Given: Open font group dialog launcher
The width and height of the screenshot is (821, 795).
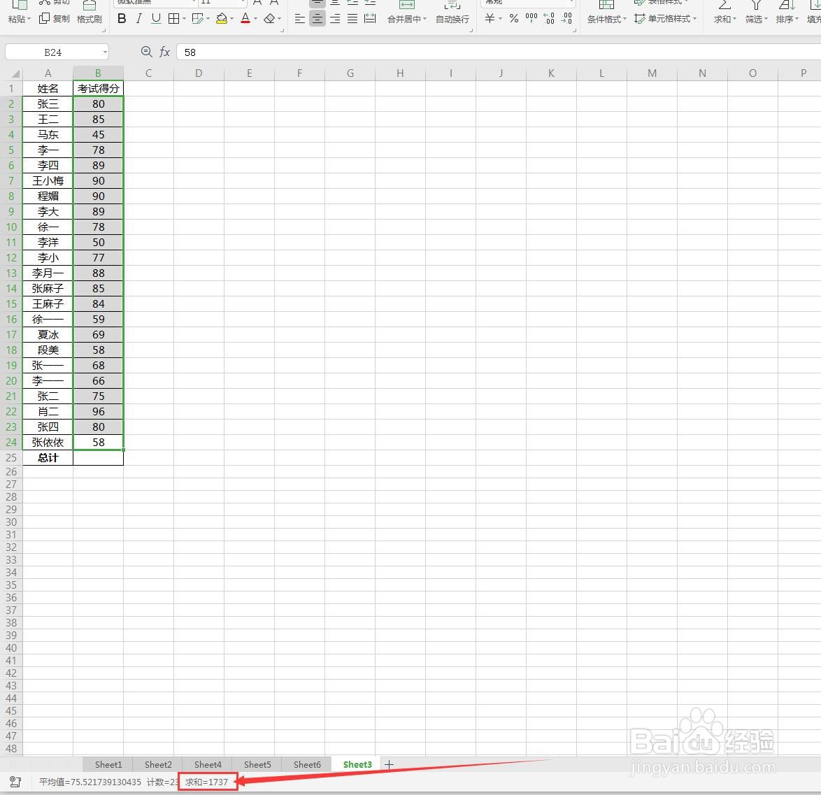Looking at the screenshot, I should click(x=283, y=30).
